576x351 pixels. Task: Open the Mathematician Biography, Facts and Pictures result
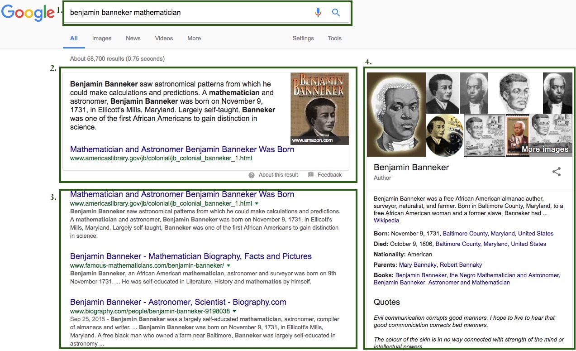point(191,256)
